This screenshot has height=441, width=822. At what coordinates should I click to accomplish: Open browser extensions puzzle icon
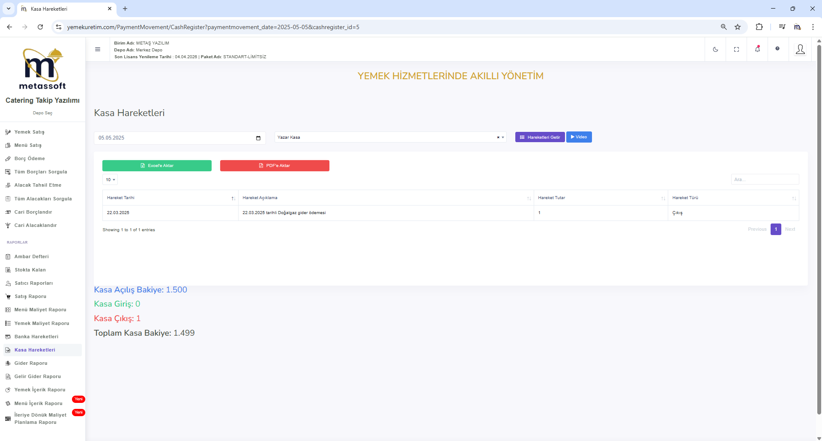[x=759, y=27]
